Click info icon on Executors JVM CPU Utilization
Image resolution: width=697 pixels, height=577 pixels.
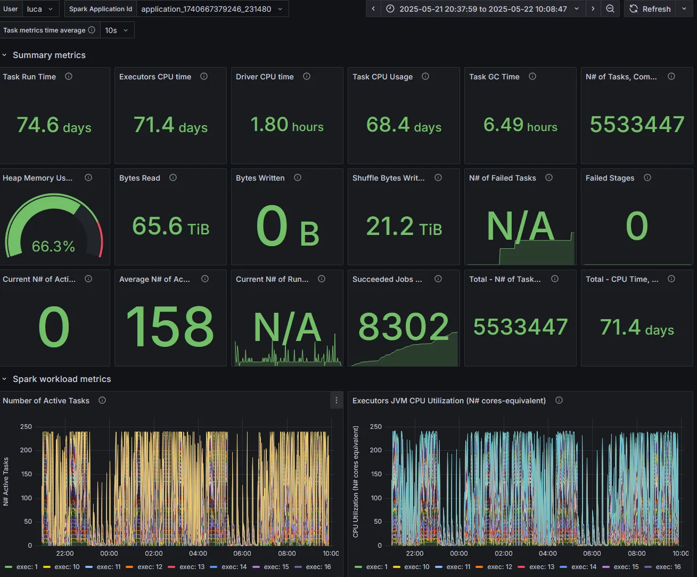click(x=559, y=401)
